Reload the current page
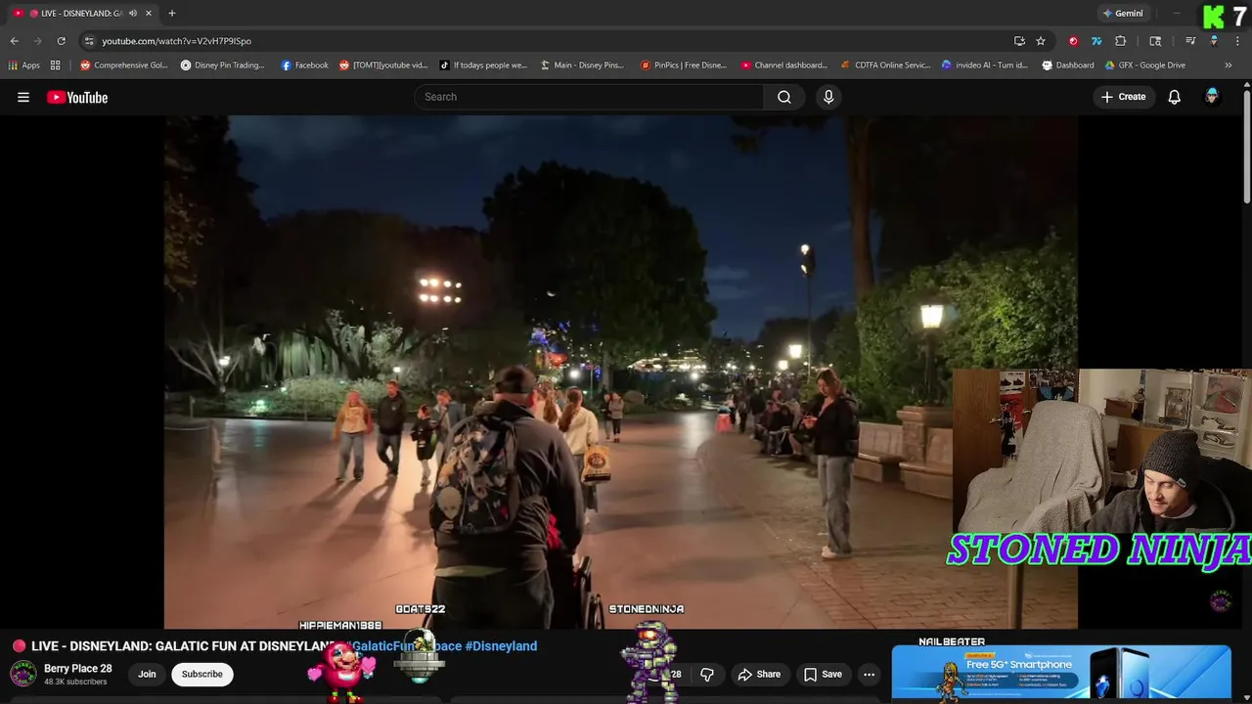 click(61, 41)
